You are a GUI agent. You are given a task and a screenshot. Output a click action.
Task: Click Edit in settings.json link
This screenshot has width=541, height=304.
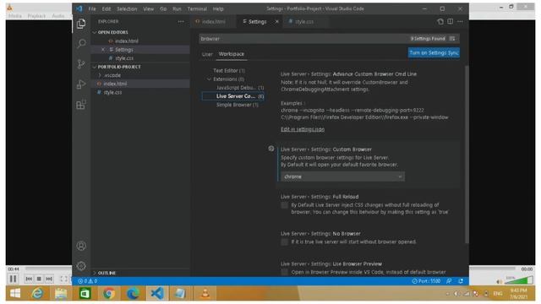[x=303, y=129]
